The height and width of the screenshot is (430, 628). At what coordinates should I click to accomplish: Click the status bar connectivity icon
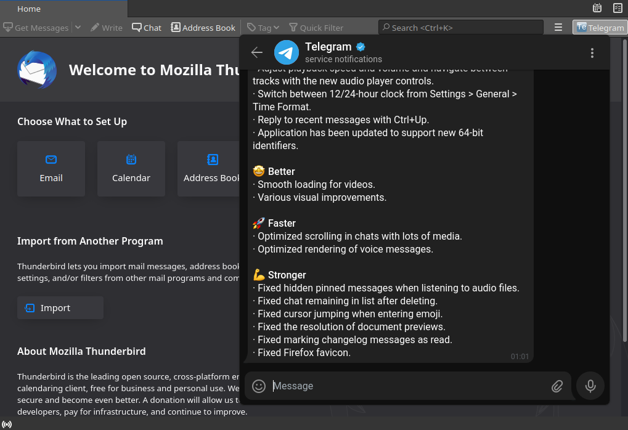(7, 424)
